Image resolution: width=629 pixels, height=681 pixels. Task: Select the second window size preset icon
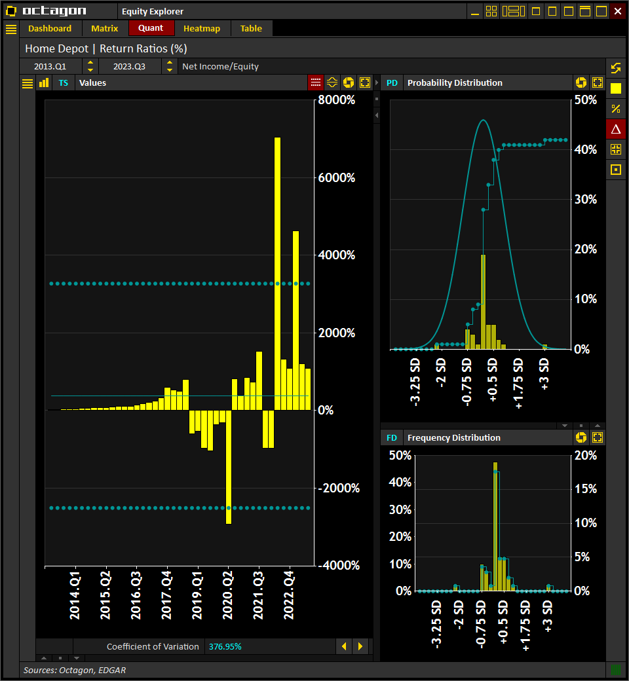(x=552, y=11)
